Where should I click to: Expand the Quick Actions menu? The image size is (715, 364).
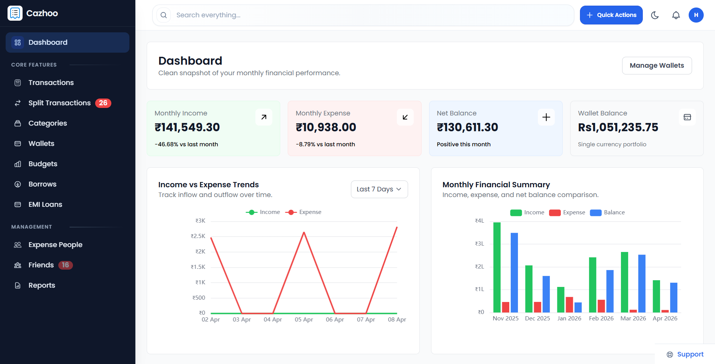[x=611, y=15]
